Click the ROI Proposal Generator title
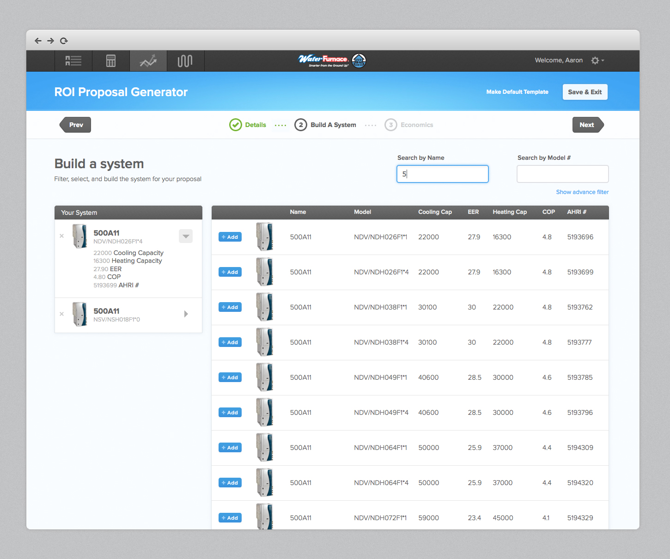670x559 pixels. point(121,92)
